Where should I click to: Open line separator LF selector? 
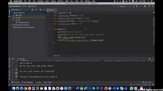click(x=134, y=85)
